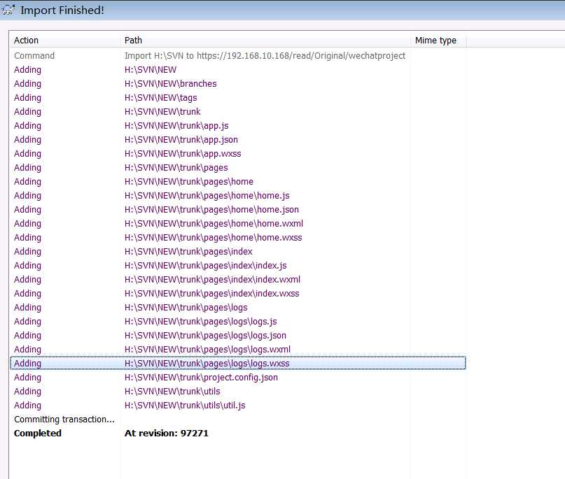The image size is (565, 479).
Task: Select the row with path ending in trunk\utils
Action: [x=238, y=392]
